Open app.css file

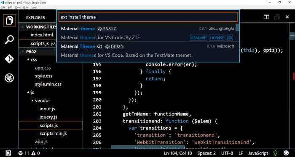click(43, 68)
